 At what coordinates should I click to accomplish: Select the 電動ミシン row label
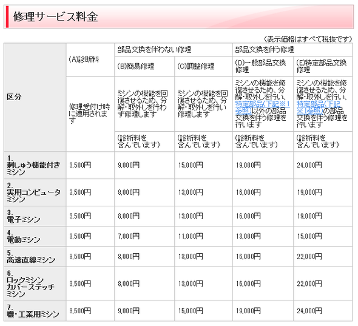23,236
